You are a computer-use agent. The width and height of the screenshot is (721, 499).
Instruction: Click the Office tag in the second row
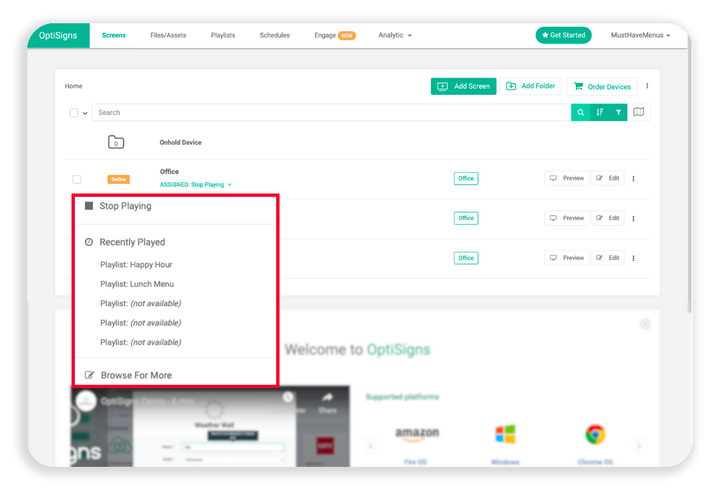(x=466, y=218)
